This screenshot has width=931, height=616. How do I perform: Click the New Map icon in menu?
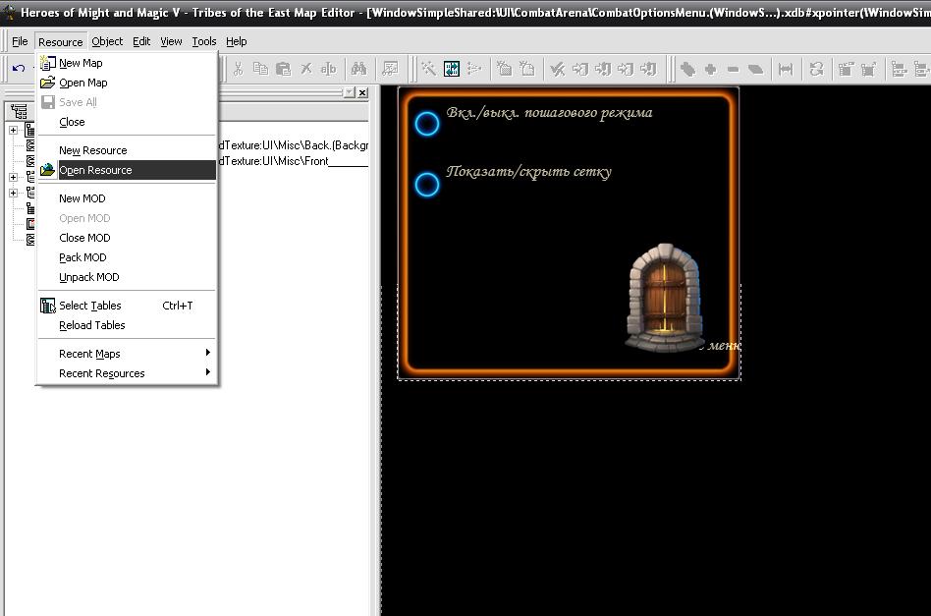pyautogui.click(x=47, y=62)
